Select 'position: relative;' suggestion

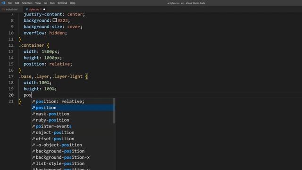tap(73, 102)
